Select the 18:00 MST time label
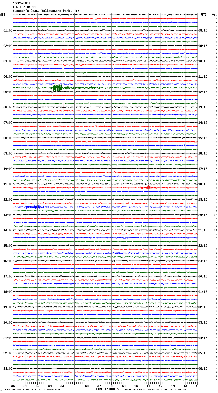Screen dimensions: 218x393 [x=8, y=292]
